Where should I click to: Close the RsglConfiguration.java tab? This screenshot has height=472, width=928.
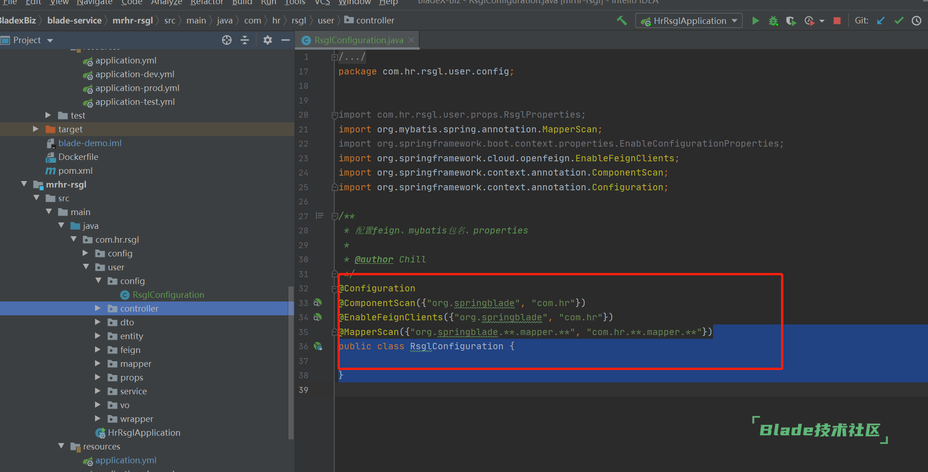coord(411,40)
